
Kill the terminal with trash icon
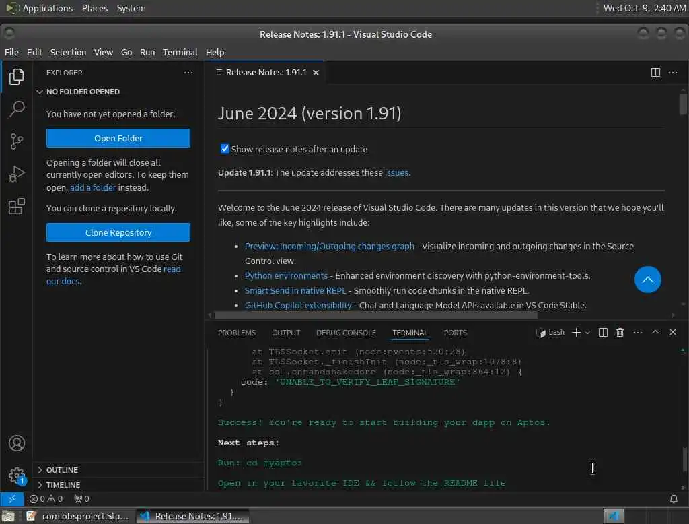[x=620, y=332]
